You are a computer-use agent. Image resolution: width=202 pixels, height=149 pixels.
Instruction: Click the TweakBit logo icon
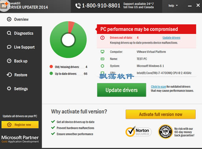click(4, 6)
